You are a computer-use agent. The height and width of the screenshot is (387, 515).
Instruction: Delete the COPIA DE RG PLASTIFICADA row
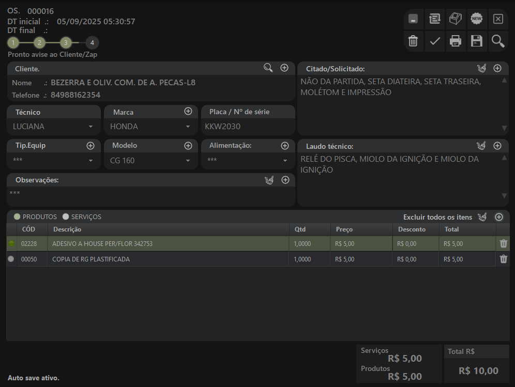(x=503, y=259)
